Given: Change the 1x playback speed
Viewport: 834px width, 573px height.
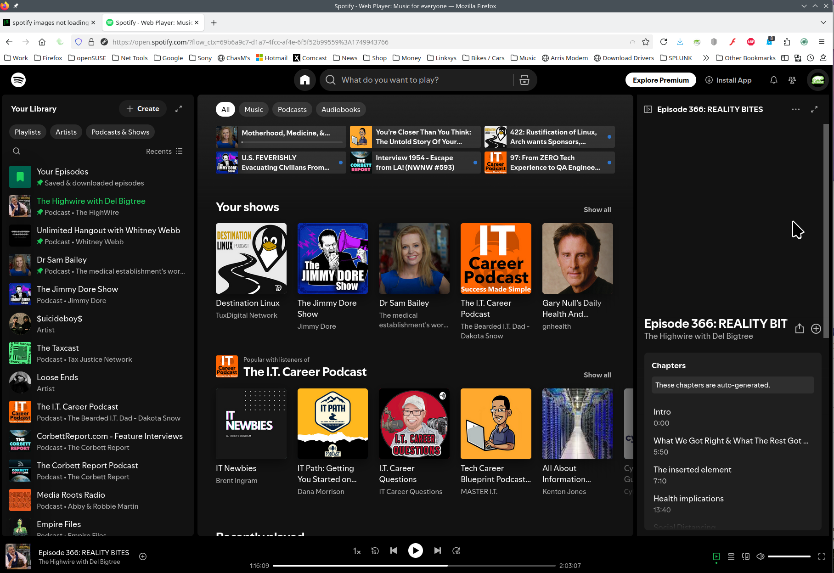Looking at the screenshot, I should point(357,551).
